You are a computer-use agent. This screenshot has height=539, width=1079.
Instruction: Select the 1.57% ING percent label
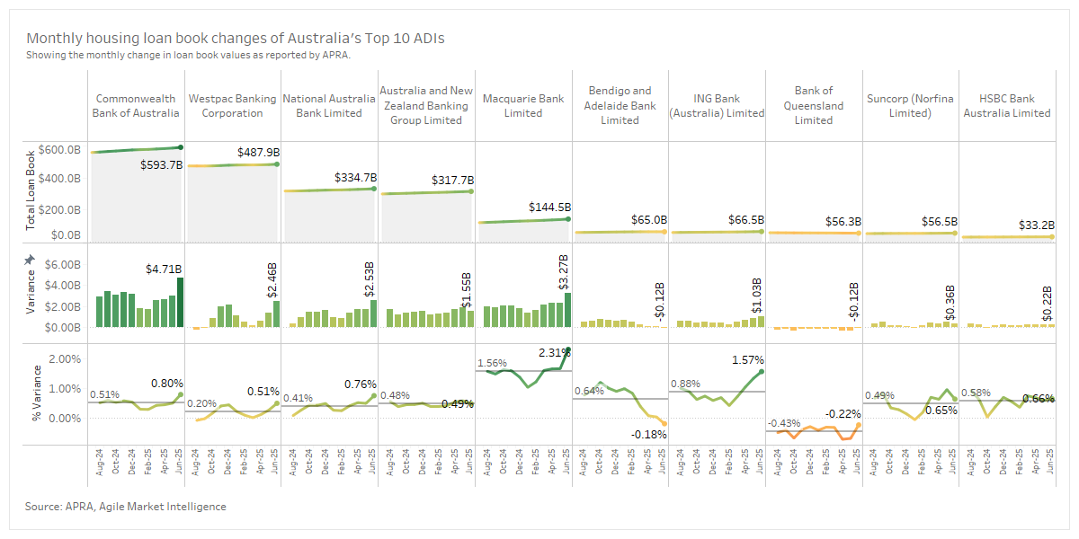coord(748,359)
